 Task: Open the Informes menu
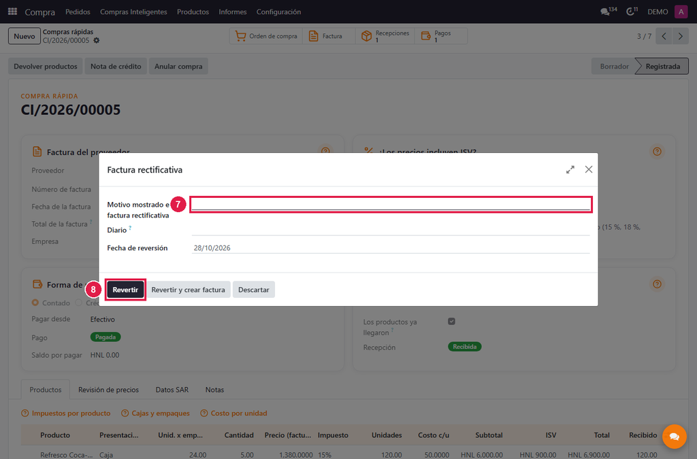coord(233,12)
